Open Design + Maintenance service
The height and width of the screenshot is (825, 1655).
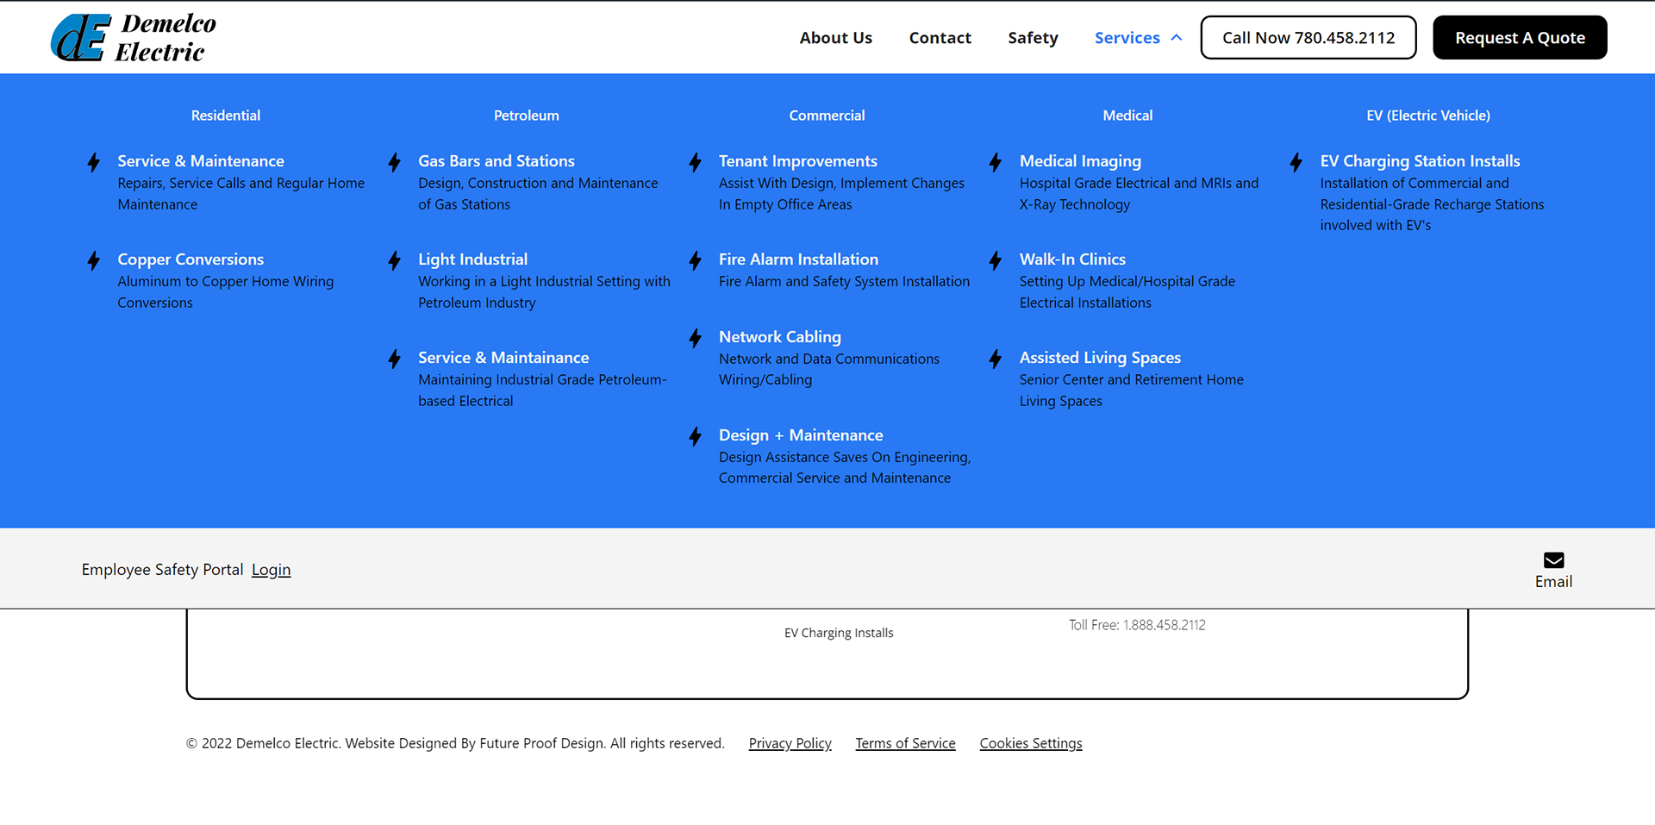801,435
